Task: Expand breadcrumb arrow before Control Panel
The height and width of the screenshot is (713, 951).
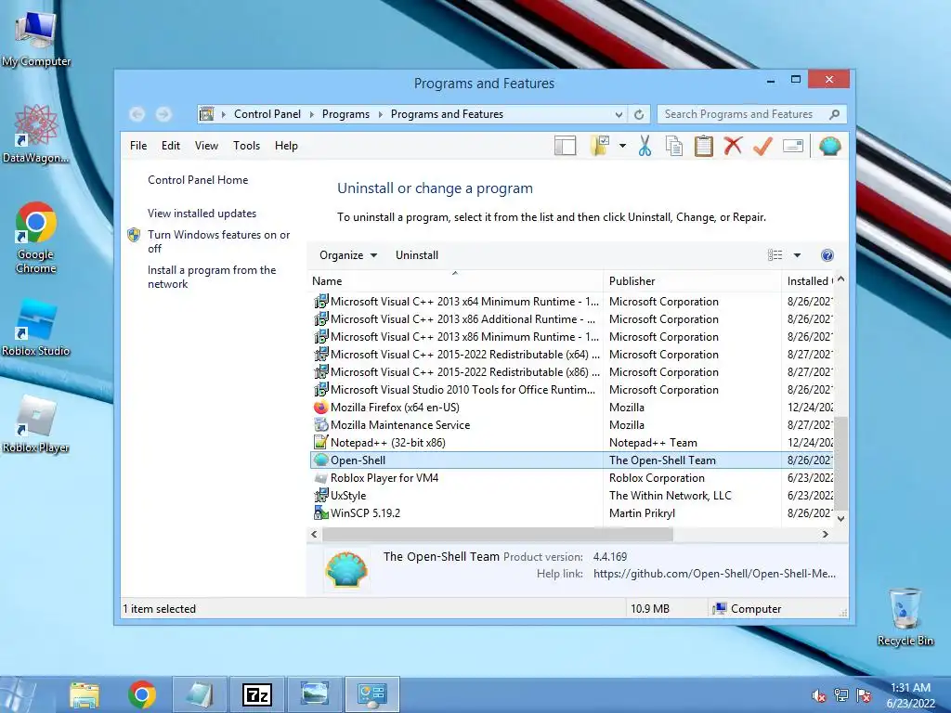Action: [223, 114]
